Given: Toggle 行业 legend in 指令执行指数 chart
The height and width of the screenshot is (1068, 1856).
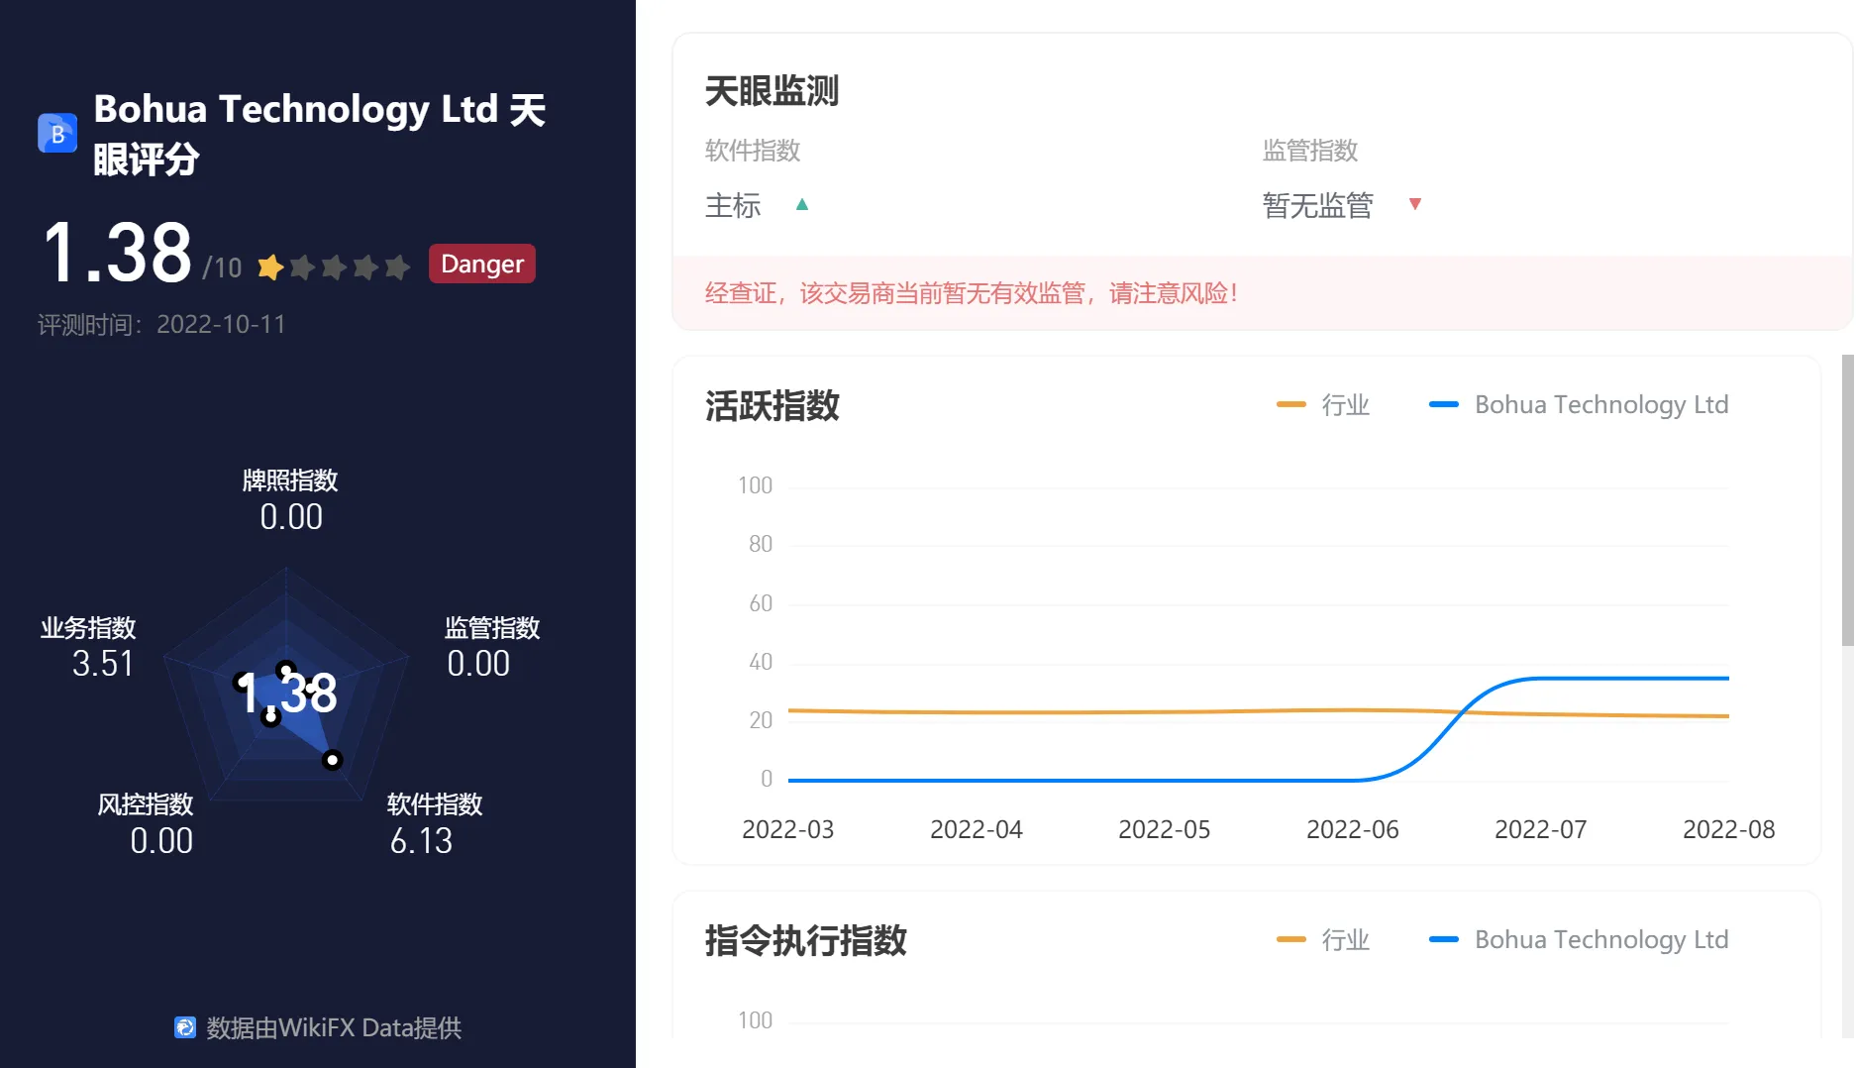Looking at the screenshot, I should click(x=1324, y=939).
